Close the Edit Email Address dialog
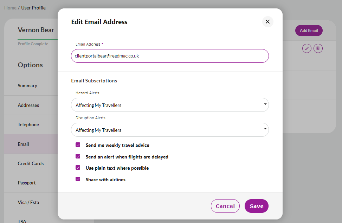 click(267, 22)
